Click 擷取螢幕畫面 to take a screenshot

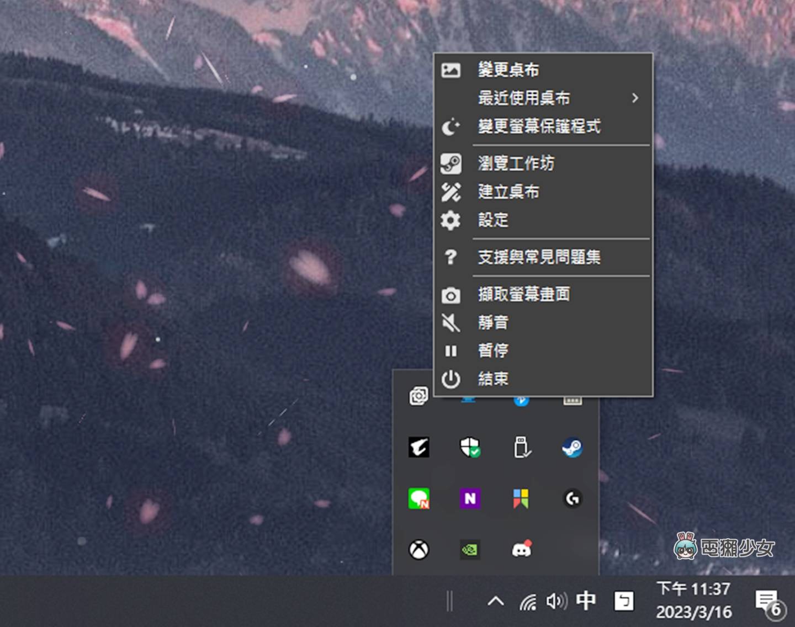(523, 294)
